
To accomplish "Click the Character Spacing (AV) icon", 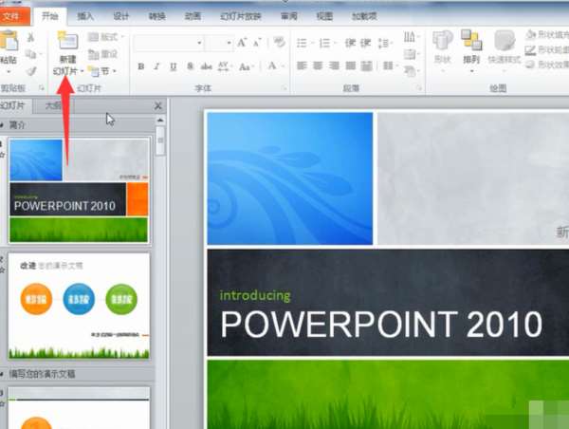I will [x=223, y=66].
